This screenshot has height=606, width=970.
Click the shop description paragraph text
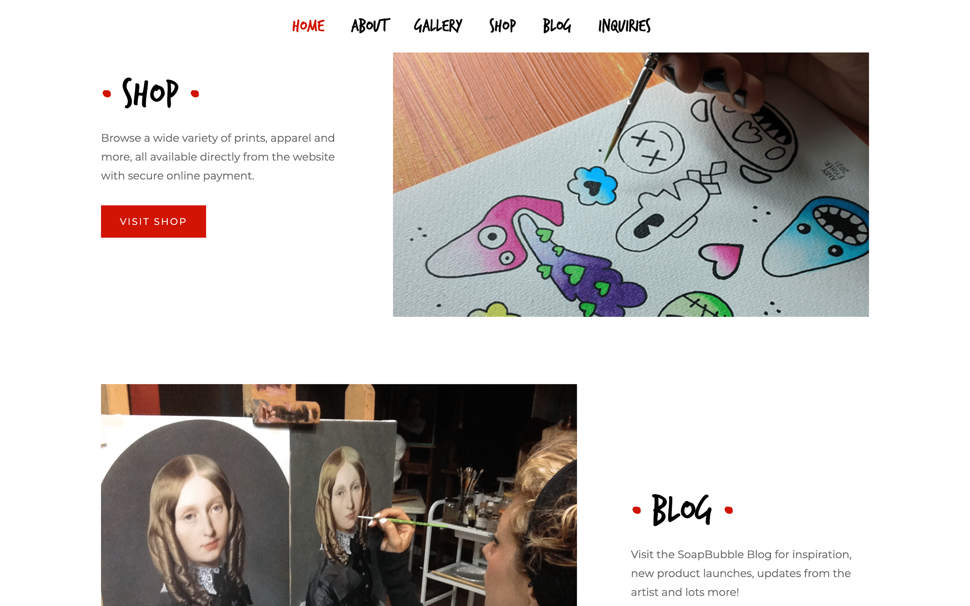point(218,157)
